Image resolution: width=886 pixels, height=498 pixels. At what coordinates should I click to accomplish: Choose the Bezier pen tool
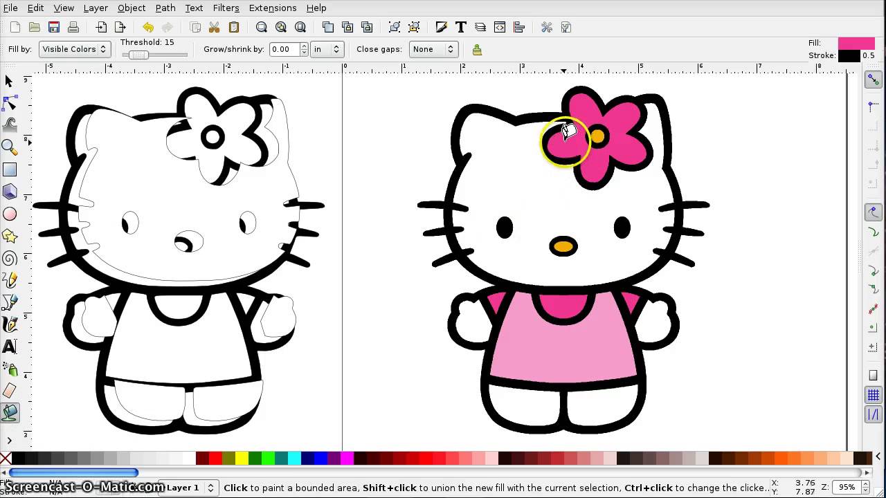point(10,302)
